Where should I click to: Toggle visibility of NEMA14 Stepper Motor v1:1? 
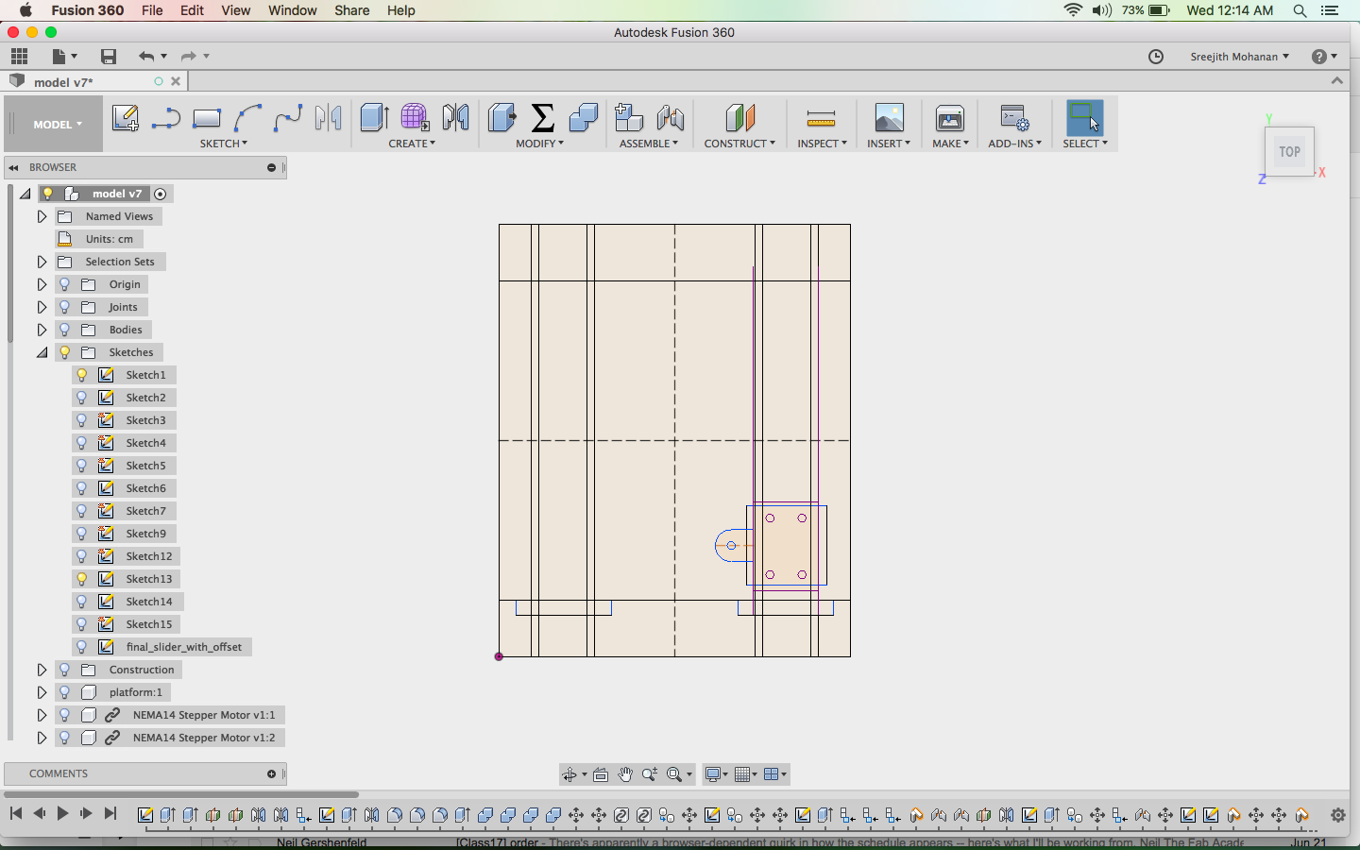point(65,715)
